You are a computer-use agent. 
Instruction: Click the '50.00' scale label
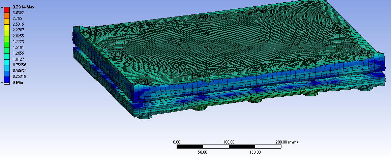tap(203, 152)
